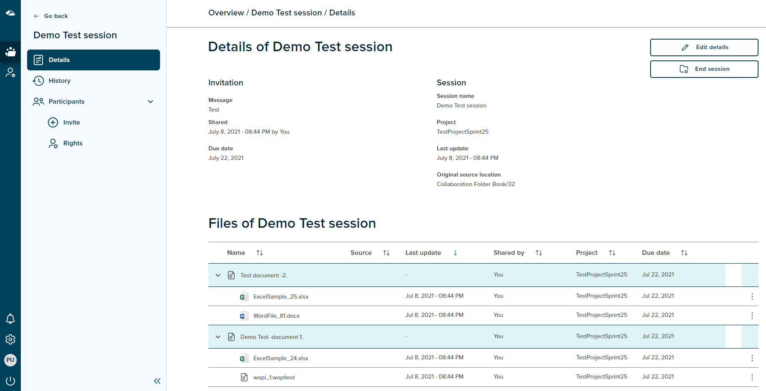Open row options menu for WordFile_81.docx
The height and width of the screenshot is (391, 766).
click(752, 316)
